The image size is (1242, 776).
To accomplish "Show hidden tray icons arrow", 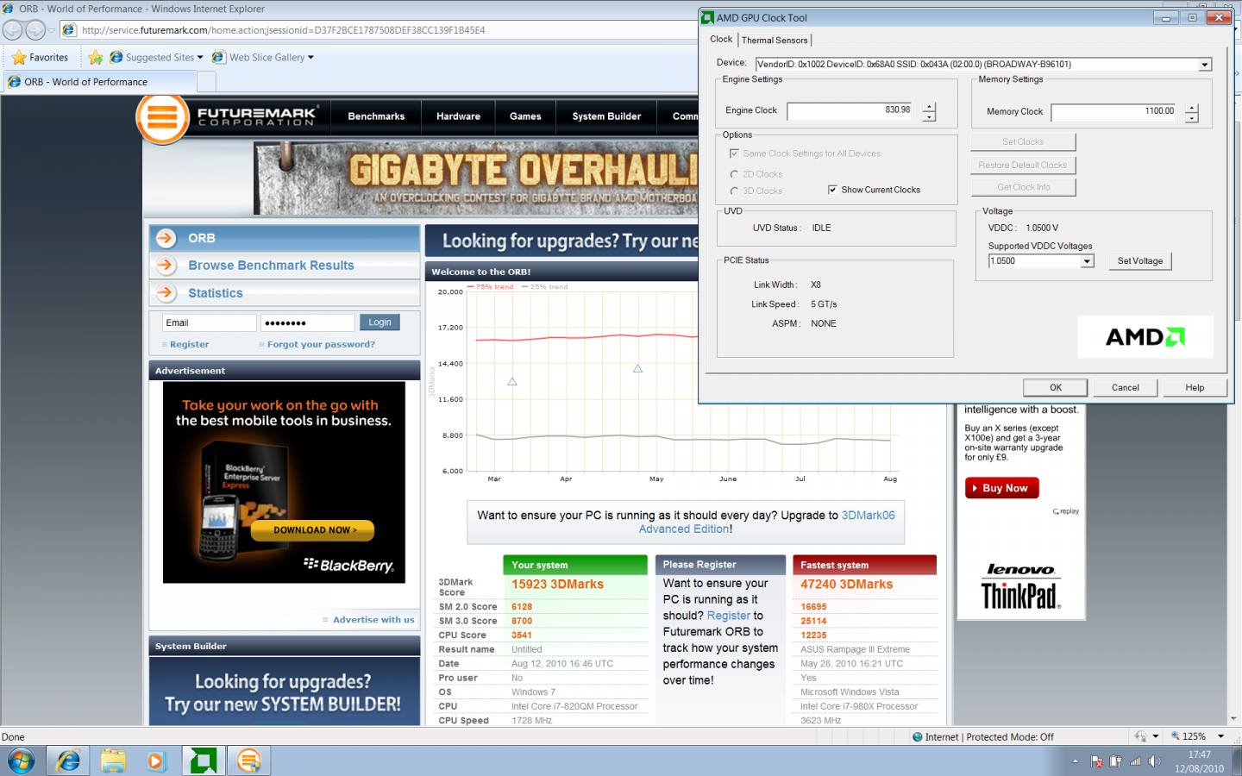I will pos(1076,761).
